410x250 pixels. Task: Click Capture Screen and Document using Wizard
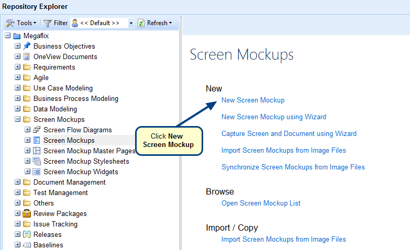click(x=289, y=133)
